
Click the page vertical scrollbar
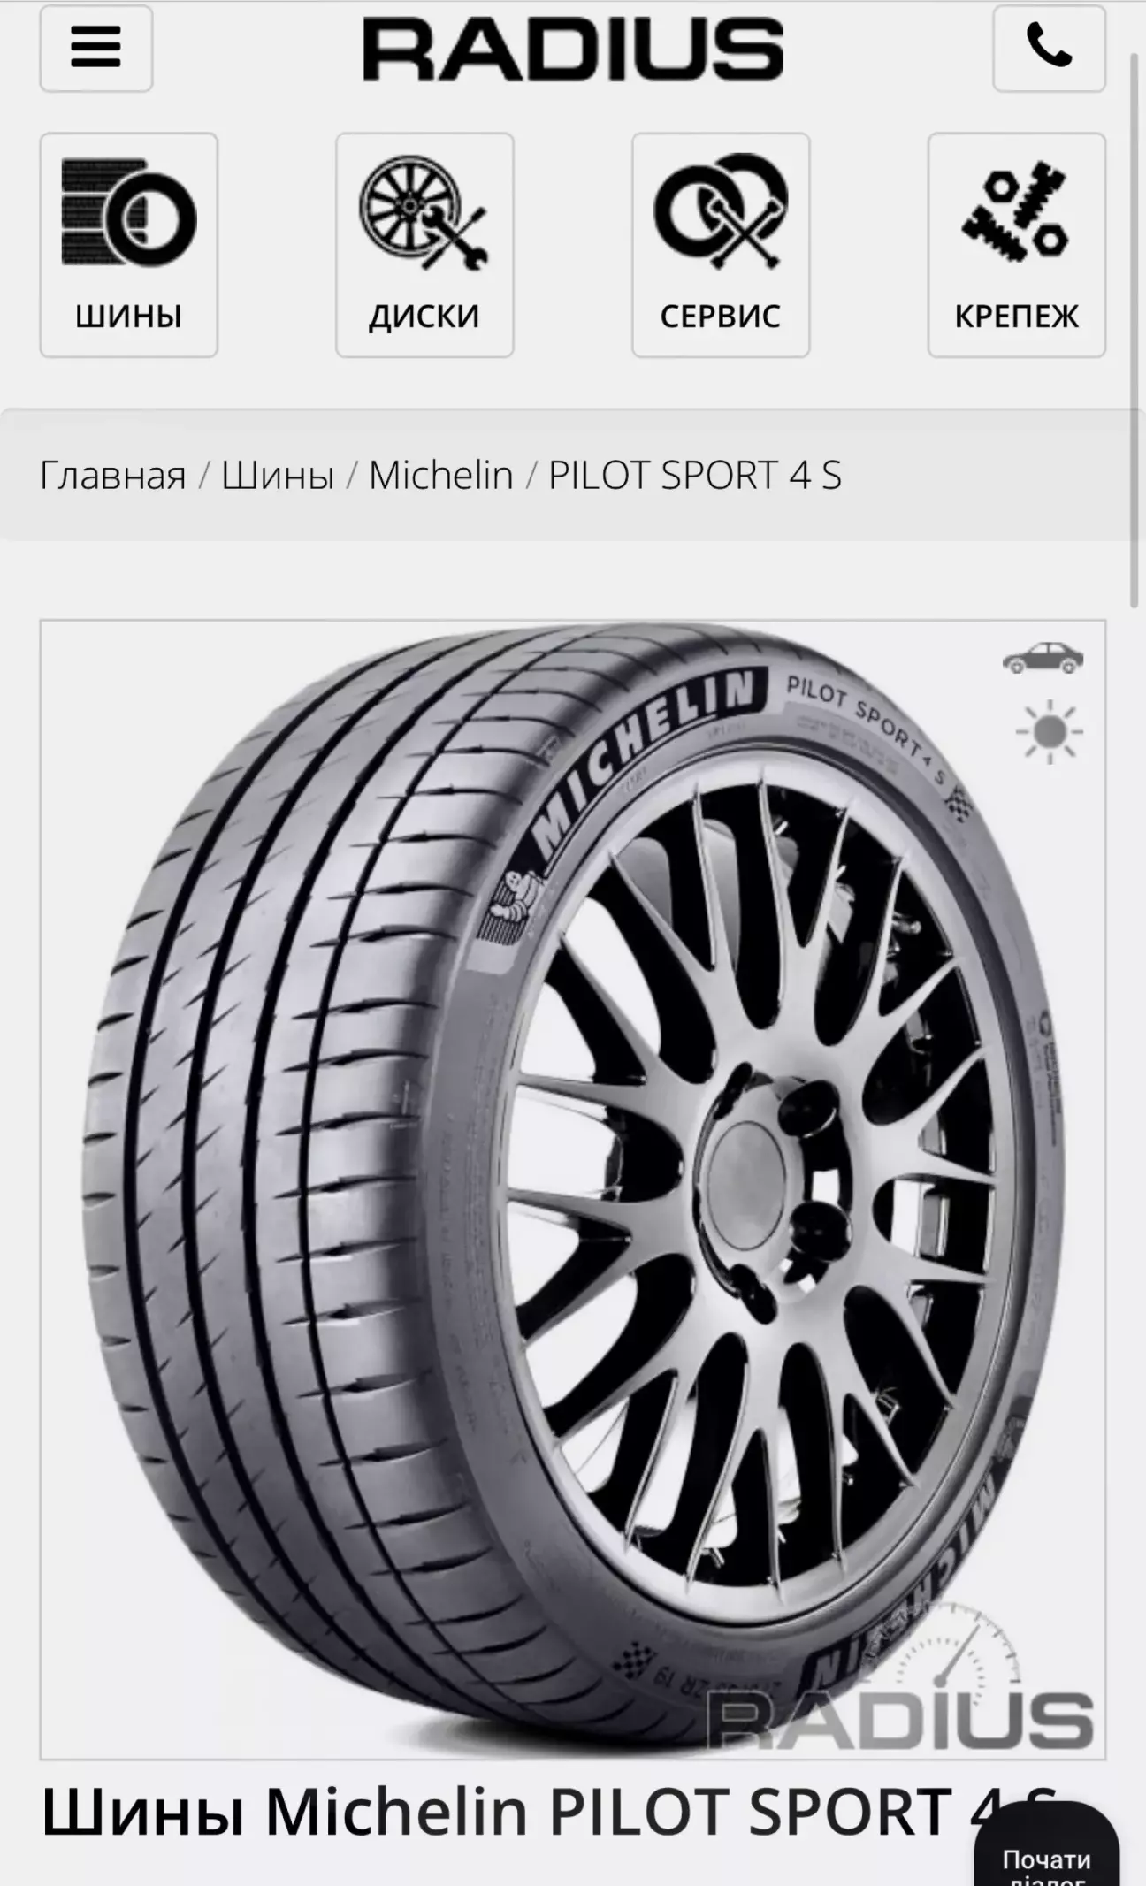pyautogui.click(x=1135, y=327)
